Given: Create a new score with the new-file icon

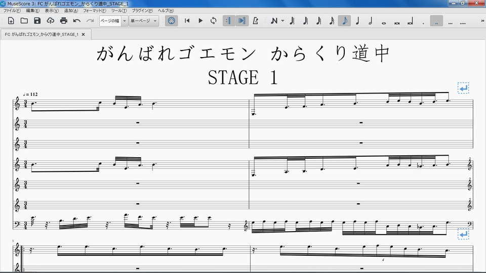Looking at the screenshot, I should 11,21.
